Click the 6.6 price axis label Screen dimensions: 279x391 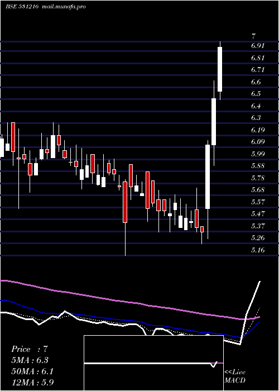[x=256, y=82]
